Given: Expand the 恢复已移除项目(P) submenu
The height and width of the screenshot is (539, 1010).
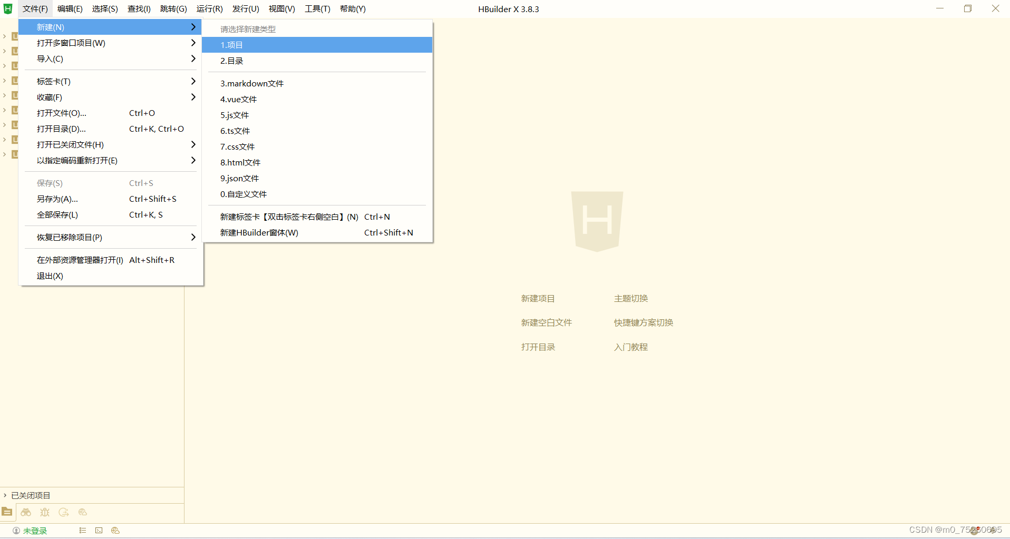Looking at the screenshot, I should (110, 237).
